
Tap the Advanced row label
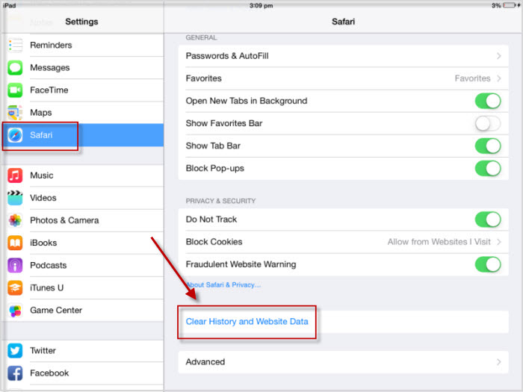pos(205,361)
